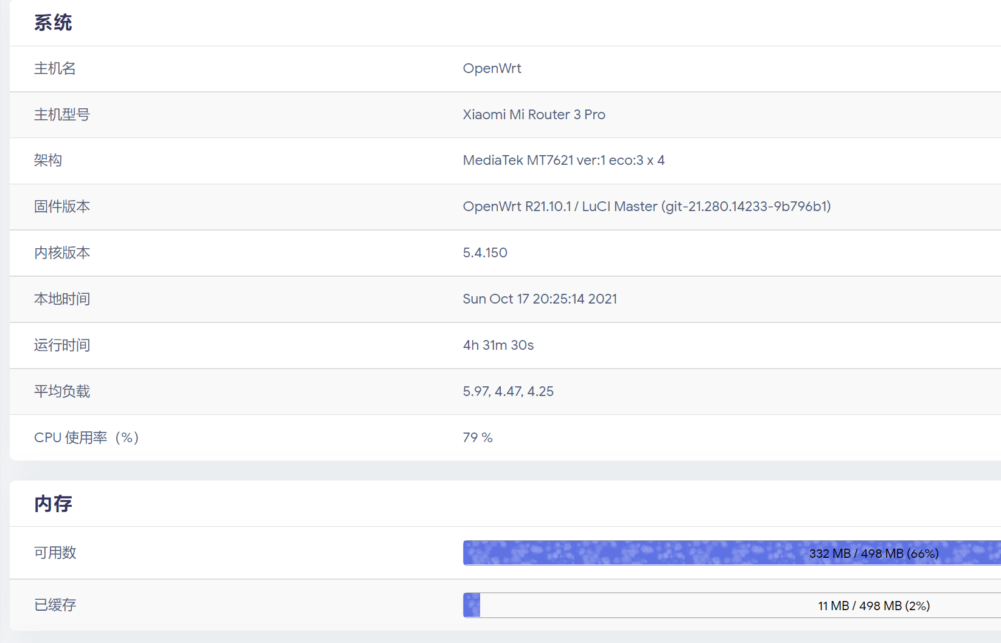The image size is (1001, 643).
Task: Select the CPU usage value 79 %
Action: point(478,437)
